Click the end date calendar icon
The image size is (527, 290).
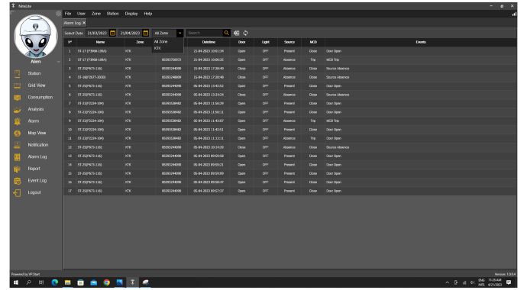coord(146,33)
